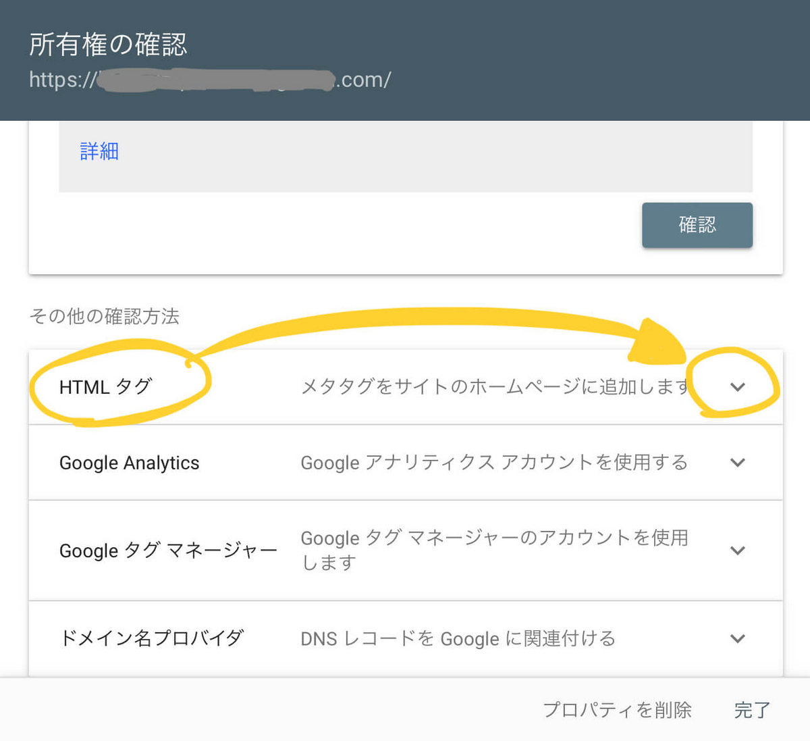Click the property URL in the header
Viewport: 810px width, 741px height.
coord(210,80)
